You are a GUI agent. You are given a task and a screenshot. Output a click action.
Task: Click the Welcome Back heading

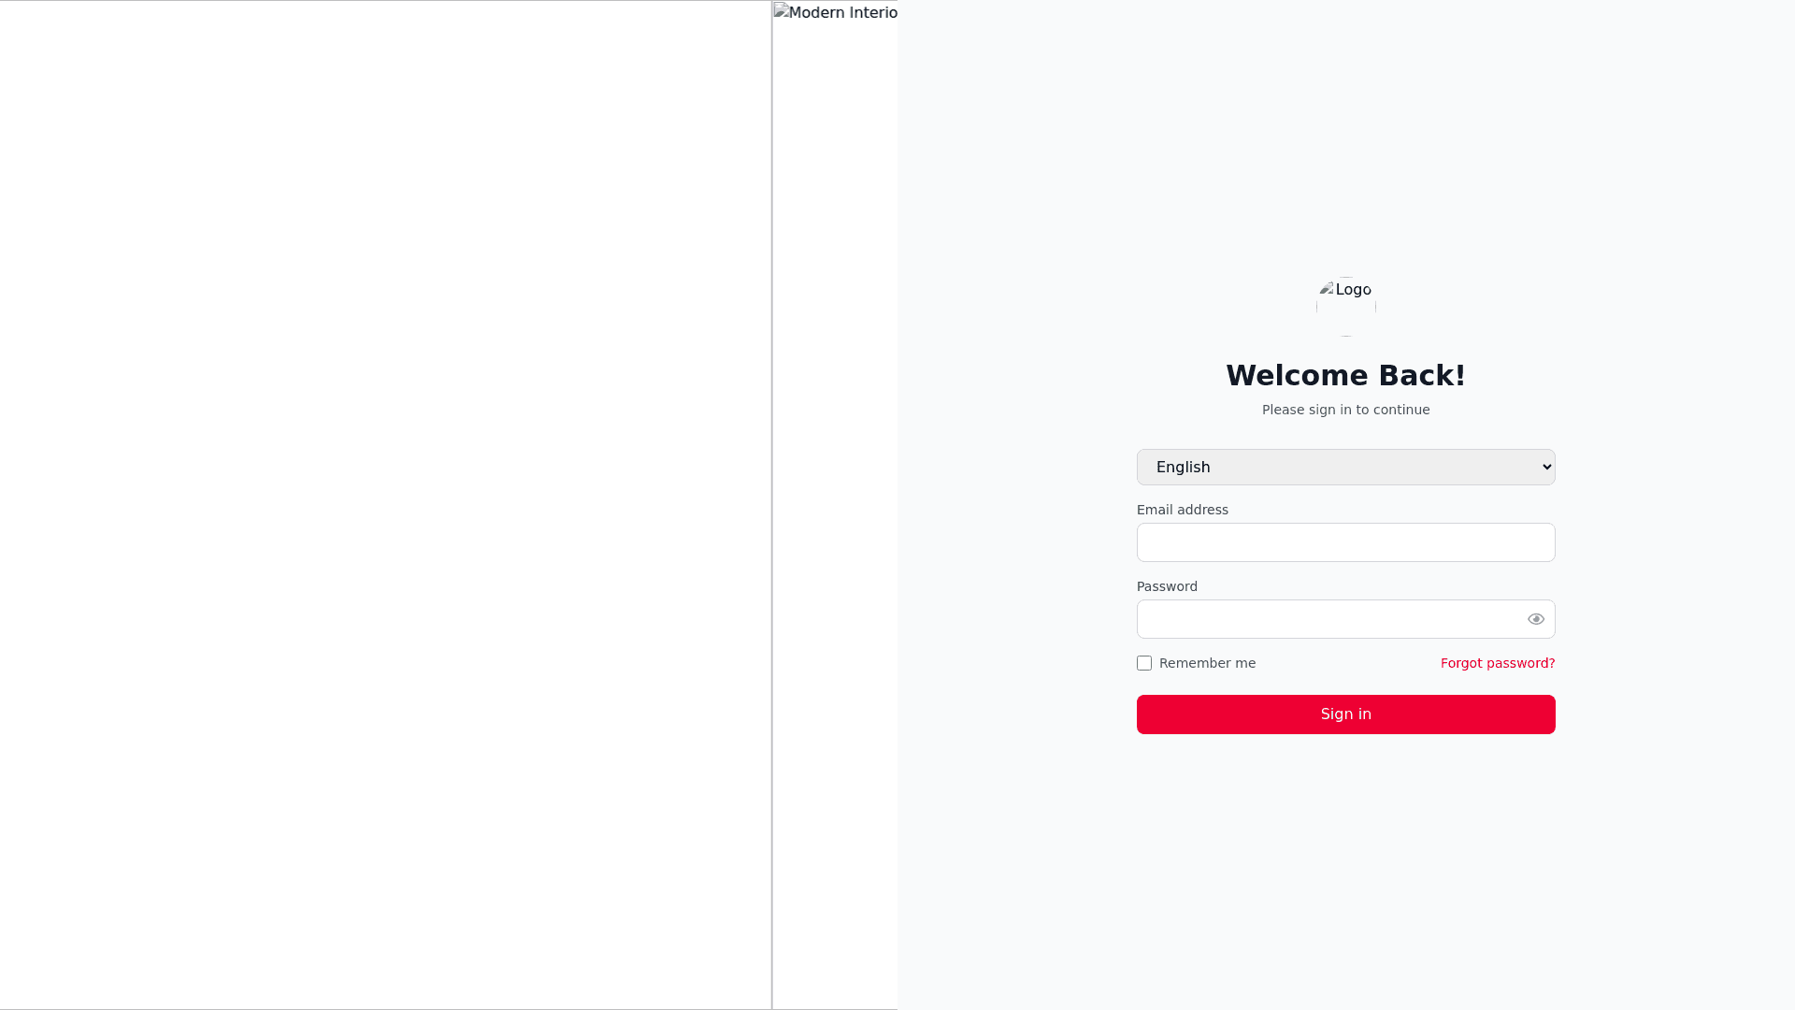1345,374
